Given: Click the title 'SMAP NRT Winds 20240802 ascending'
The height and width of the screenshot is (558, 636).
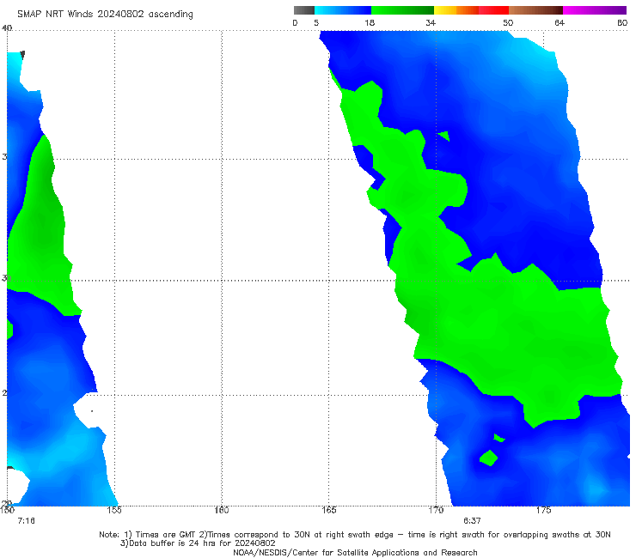Looking at the screenshot, I should click(105, 14).
